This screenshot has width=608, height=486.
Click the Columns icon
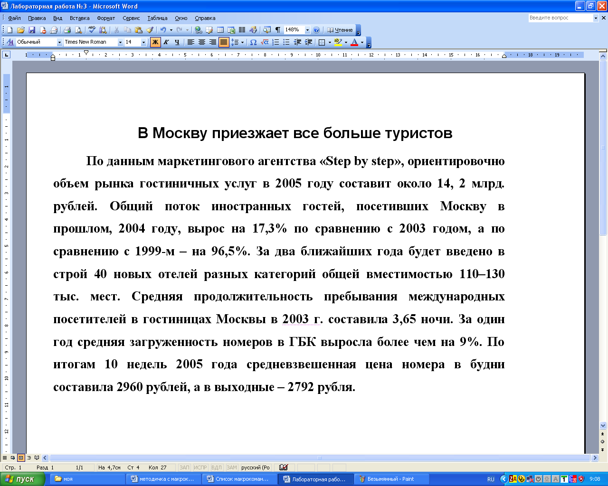[x=242, y=30]
